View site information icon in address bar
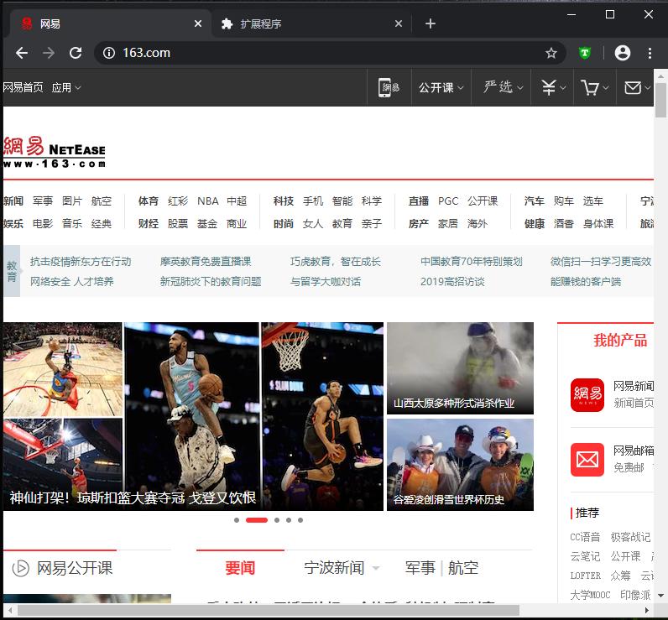The width and height of the screenshot is (668, 620). [x=109, y=53]
